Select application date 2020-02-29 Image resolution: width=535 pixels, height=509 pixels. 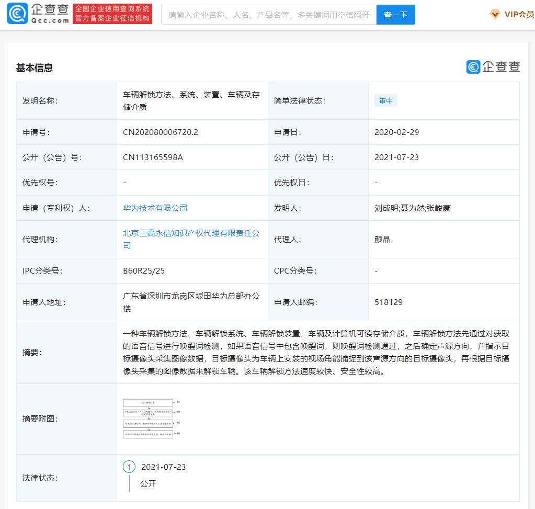tap(396, 132)
